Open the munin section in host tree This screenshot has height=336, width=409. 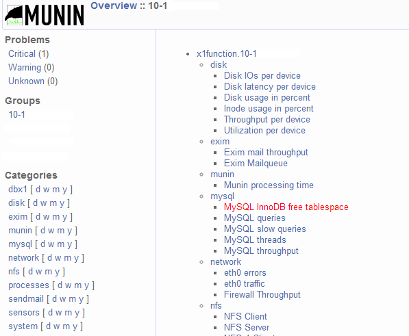(x=222, y=175)
